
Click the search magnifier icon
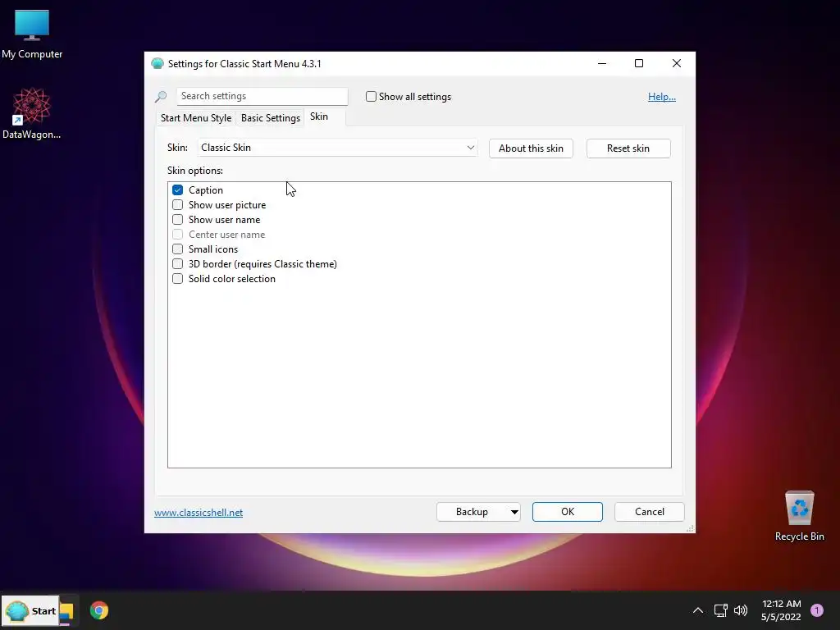[161, 97]
